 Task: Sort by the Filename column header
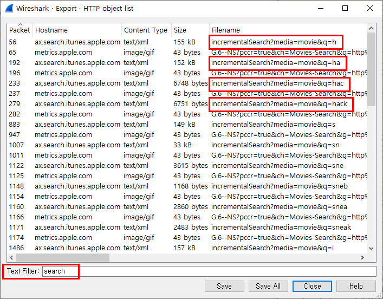(x=288, y=30)
